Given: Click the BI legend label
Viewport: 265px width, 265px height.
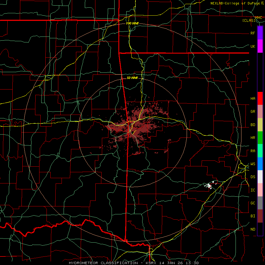Looking at the screenshot, I should (253, 216).
